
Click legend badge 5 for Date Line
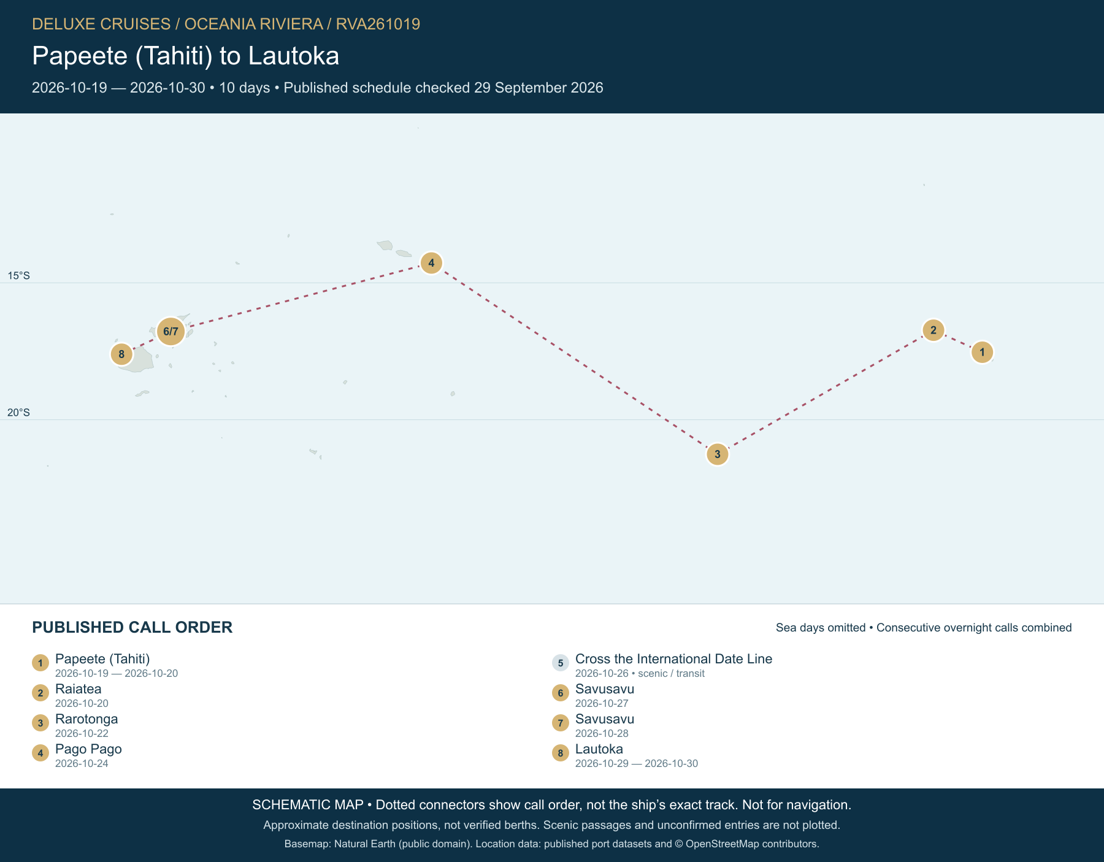coord(560,663)
